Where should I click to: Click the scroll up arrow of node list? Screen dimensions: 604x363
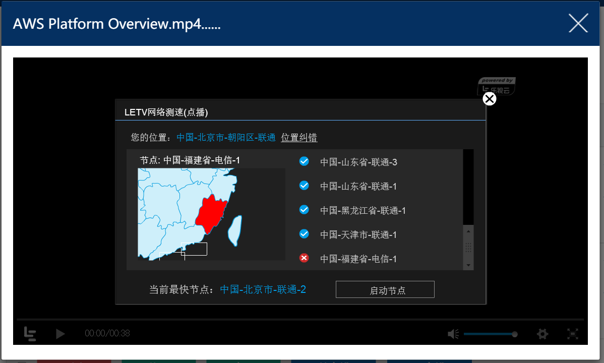click(x=468, y=231)
